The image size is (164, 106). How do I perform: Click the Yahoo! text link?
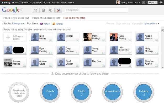47,24
